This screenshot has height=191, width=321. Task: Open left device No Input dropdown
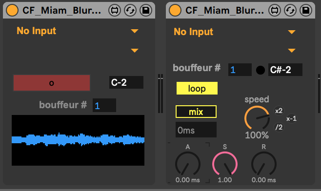(x=78, y=31)
